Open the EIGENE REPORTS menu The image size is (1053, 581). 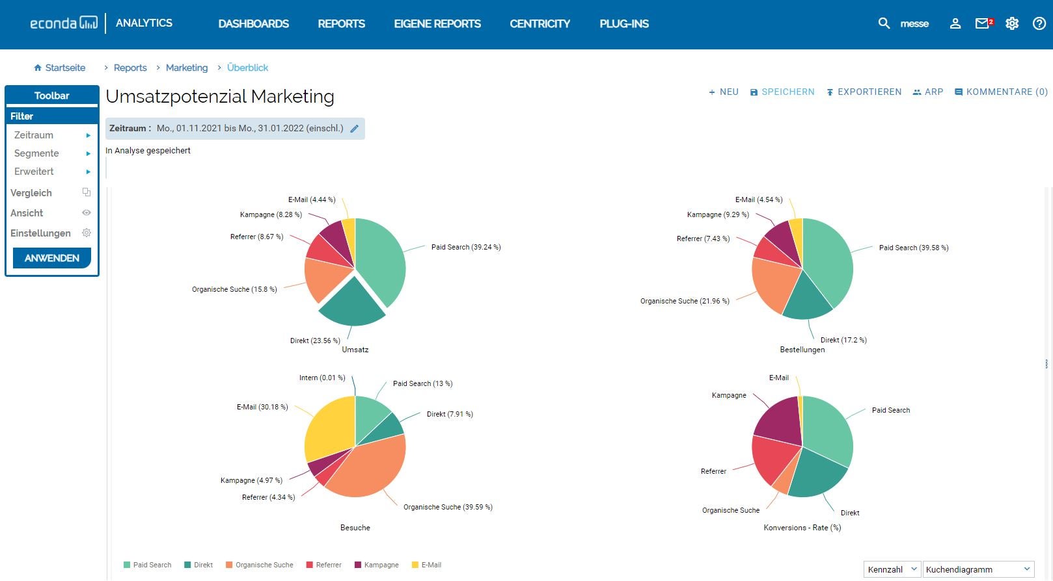pos(437,23)
